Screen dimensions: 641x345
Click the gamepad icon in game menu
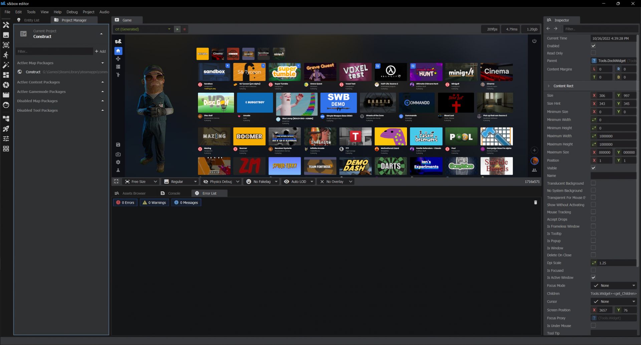point(118,59)
